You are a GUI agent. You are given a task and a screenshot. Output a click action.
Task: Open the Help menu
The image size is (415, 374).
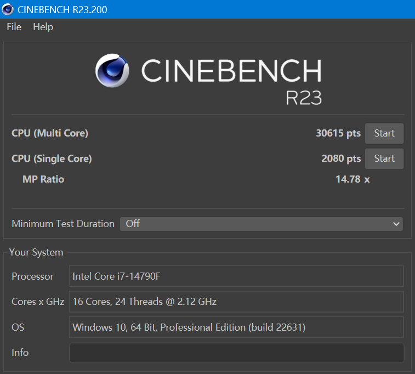(x=43, y=27)
